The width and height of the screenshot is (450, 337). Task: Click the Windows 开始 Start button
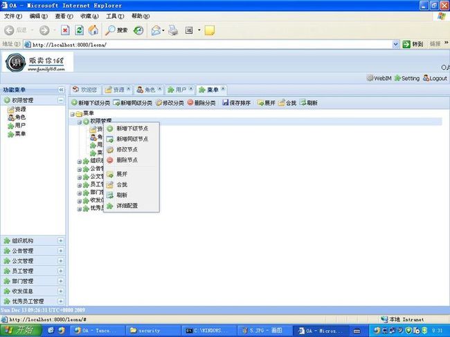21,331
